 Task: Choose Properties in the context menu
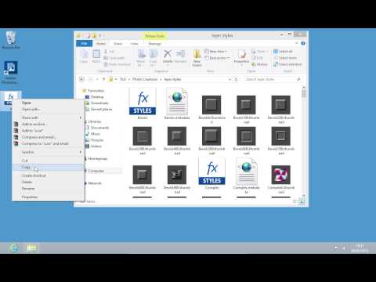click(x=48, y=197)
